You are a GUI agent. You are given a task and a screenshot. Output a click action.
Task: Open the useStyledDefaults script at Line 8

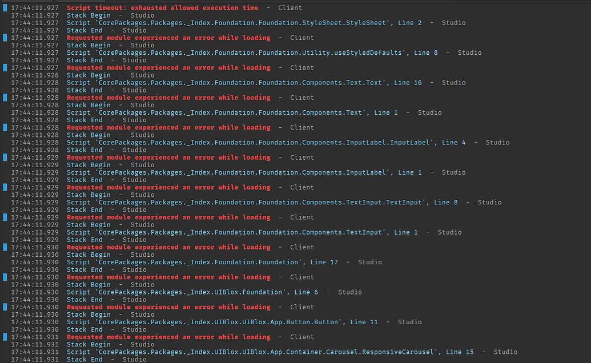point(246,52)
